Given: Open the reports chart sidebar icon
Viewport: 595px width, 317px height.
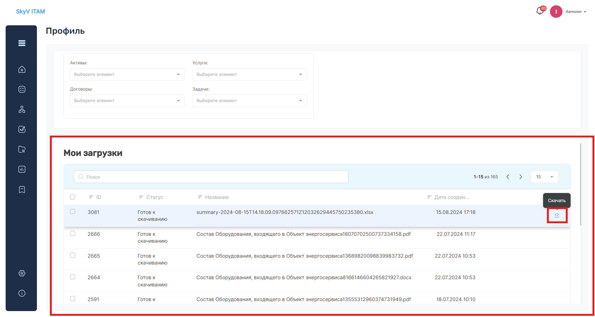Looking at the screenshot, I should (22, 169).
